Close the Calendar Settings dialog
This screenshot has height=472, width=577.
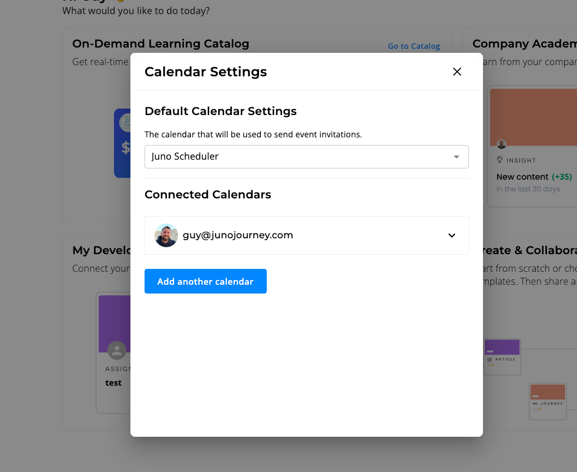(x=457, y=72)
